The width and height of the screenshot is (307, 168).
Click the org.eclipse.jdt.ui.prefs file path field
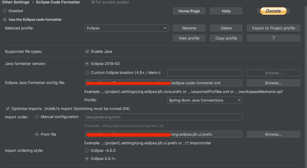coord(163,134)
